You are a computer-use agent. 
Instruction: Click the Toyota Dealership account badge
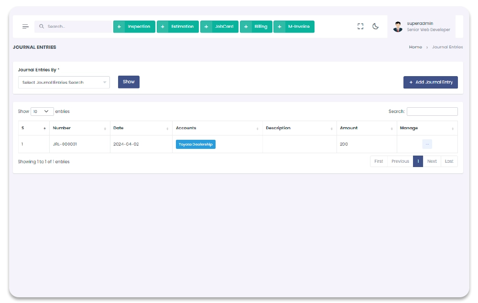pyautogui.click(x=196, y=144)
